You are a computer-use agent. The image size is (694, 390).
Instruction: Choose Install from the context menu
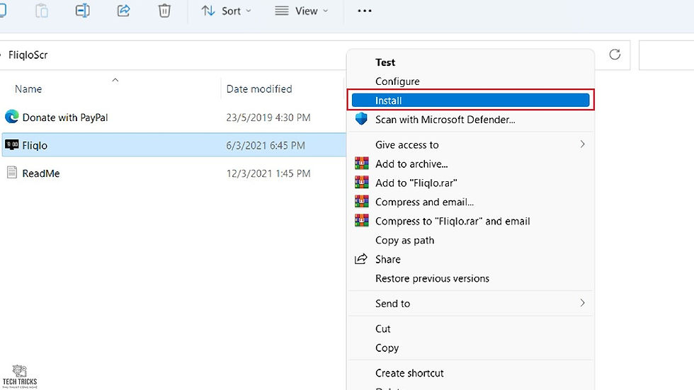[x=470, y=101]
